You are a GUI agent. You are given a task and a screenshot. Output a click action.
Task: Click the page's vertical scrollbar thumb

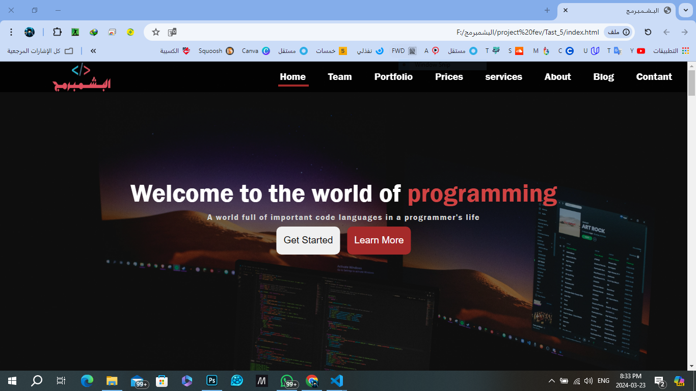[x=691, y=82]
